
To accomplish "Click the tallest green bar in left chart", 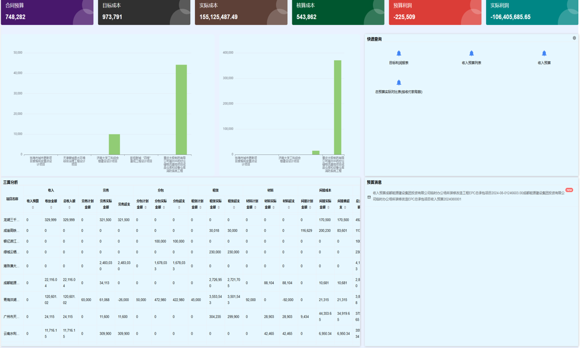I will point(181,109).
